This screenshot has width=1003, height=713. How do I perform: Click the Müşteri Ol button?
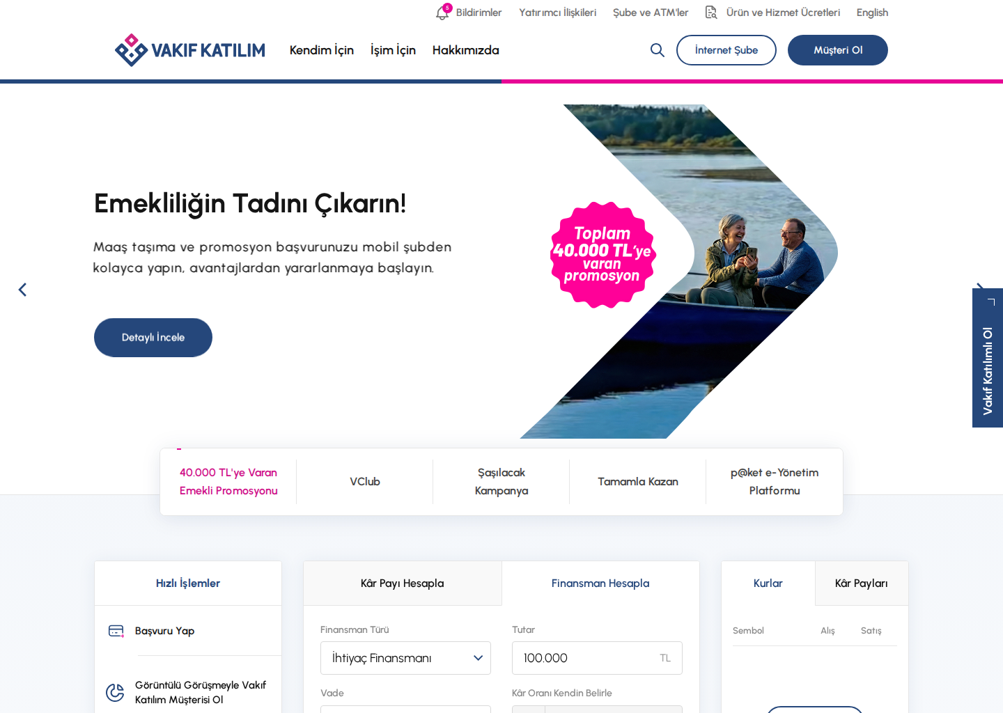tap(838, 50)
